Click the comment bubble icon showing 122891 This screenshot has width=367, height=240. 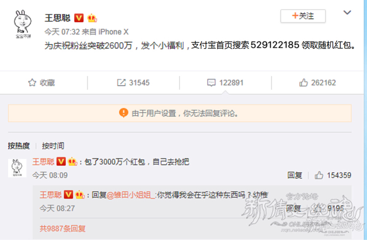211,83
